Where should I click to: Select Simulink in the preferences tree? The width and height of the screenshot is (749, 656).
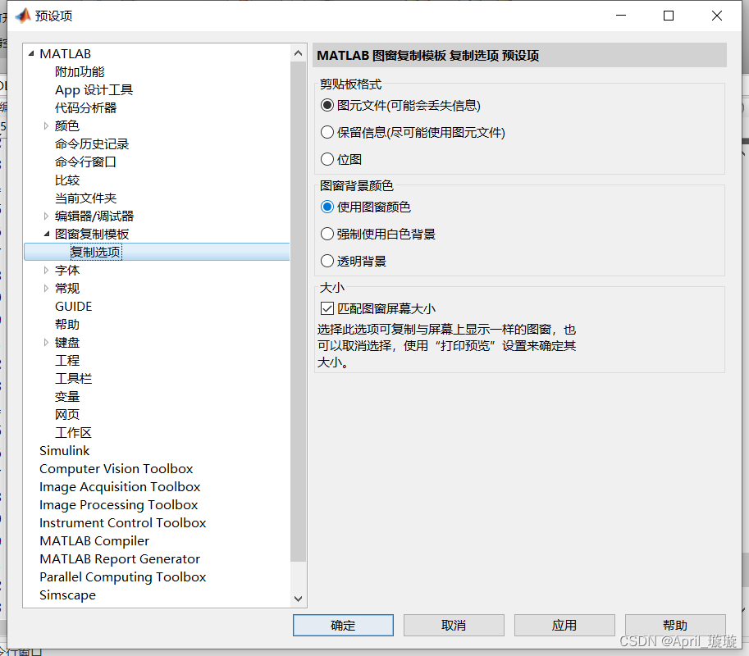point(65,450)
